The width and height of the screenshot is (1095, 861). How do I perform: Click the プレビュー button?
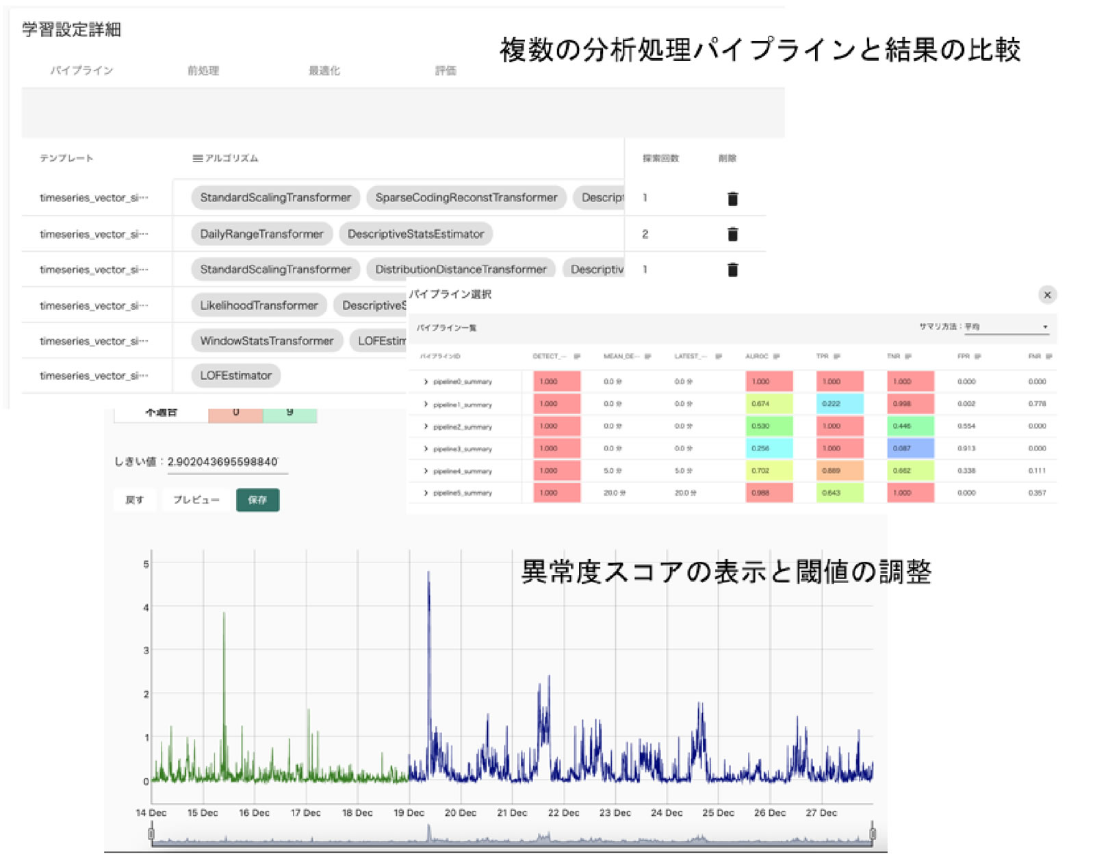tap(196, 500)
